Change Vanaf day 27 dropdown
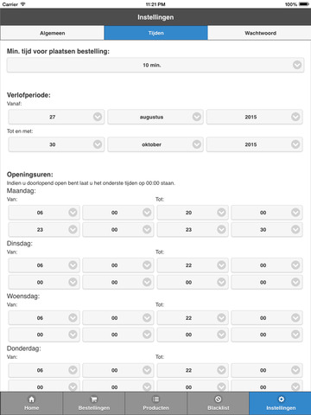Screen dimensions: 311x415 point(56,117)
